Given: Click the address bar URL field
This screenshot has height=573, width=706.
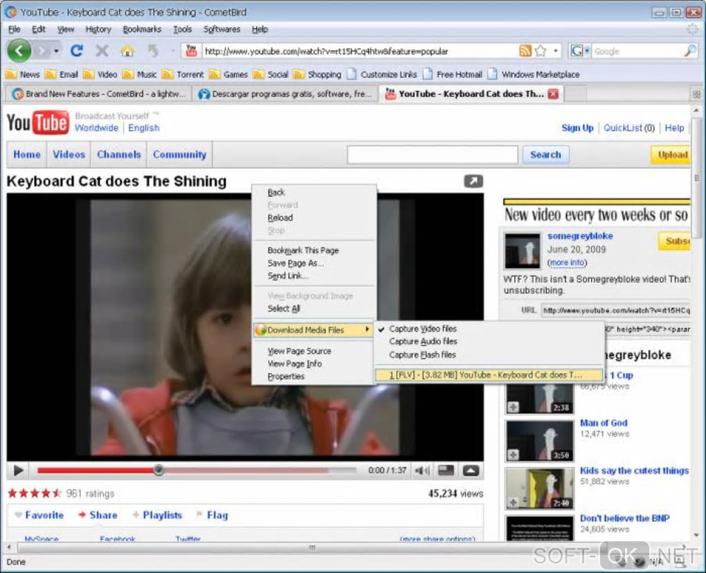Looking at the screenshot, I should tap(360, 51).
